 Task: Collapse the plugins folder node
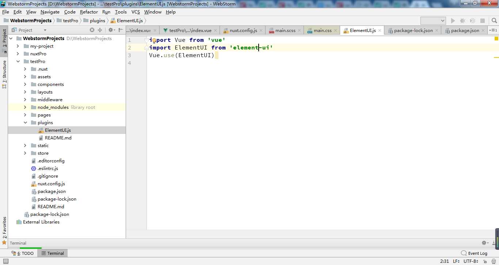(x=25, y=123)
